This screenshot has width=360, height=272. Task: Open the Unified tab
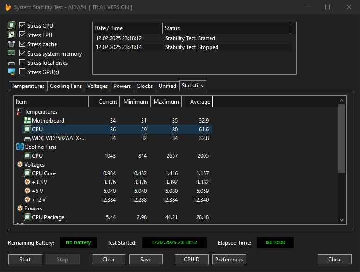click(168, 86)
